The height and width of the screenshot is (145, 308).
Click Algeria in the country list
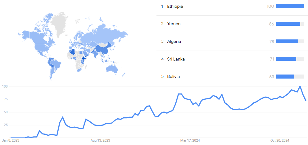click(174, 42)
